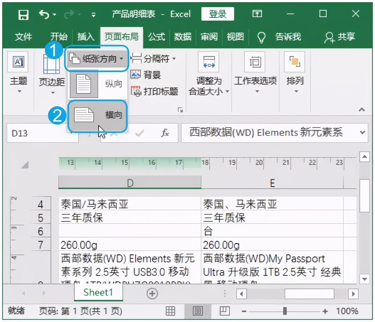This screenshot has height=322, width=375.
Task: Click the Save icon in Quick Access Toolbar
Action: [x=23, y=14]
